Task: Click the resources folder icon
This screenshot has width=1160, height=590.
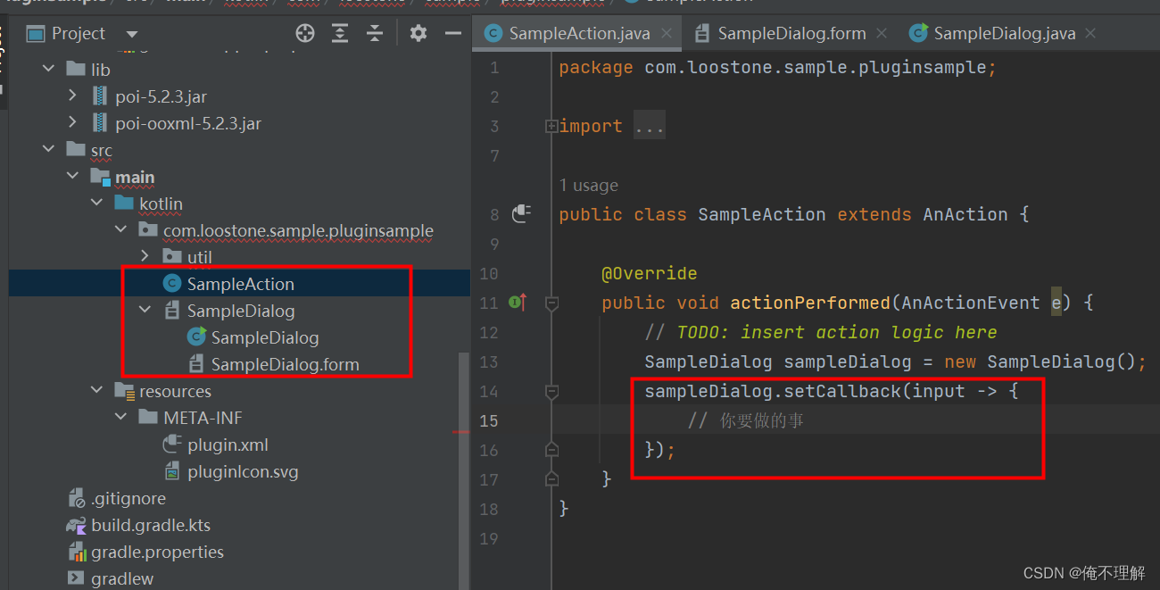Action: 125,391
